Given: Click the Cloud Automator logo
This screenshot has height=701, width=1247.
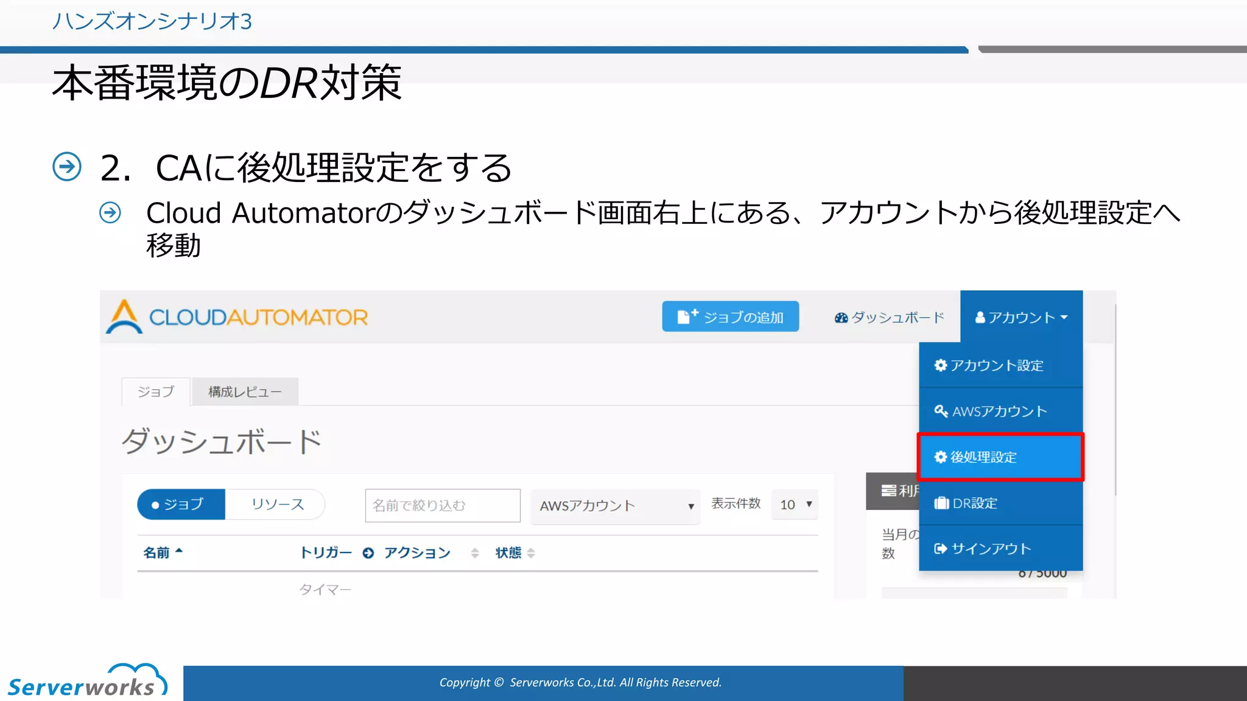Looking at the screenshot, I should (x=237, y=317).
